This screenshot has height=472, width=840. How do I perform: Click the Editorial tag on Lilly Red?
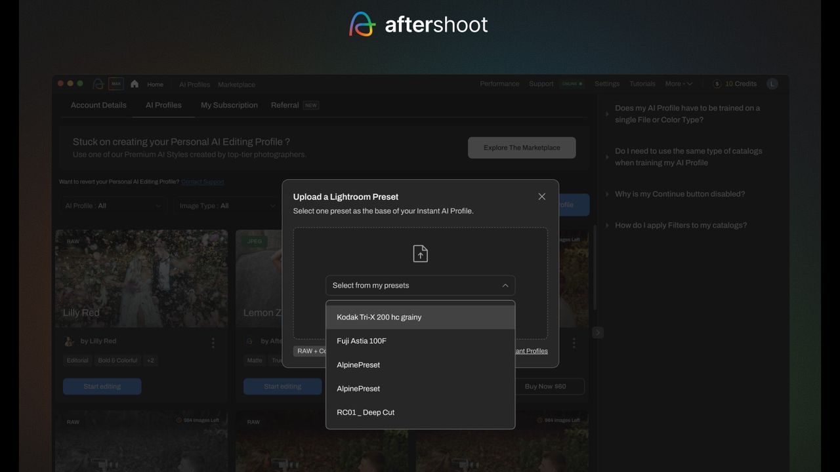point(77,361)
